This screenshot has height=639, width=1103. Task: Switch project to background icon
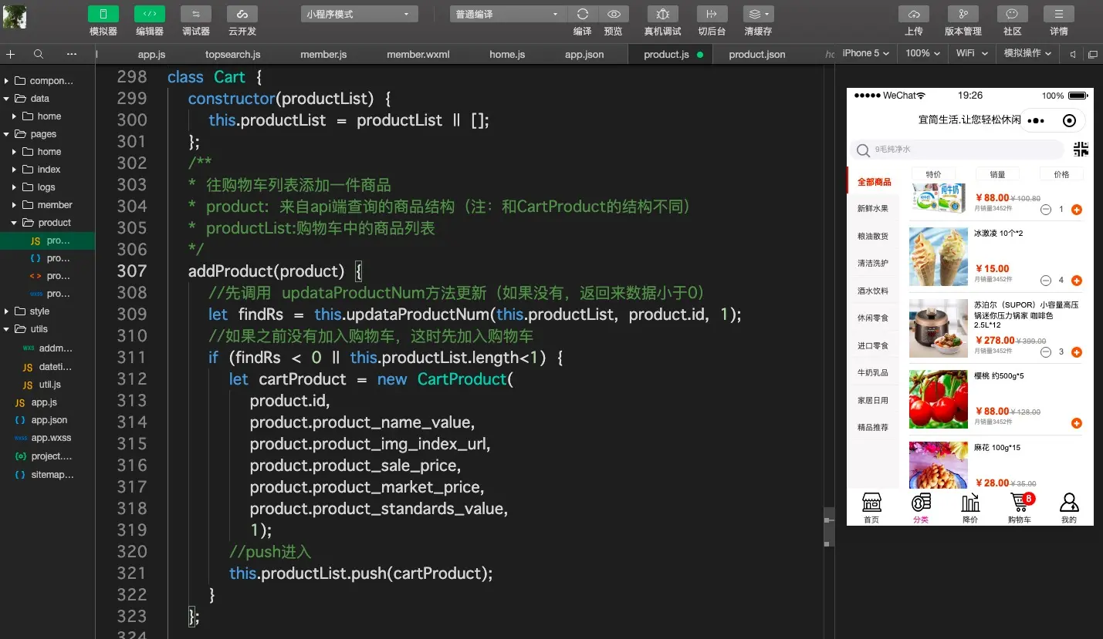pos(712,14)
